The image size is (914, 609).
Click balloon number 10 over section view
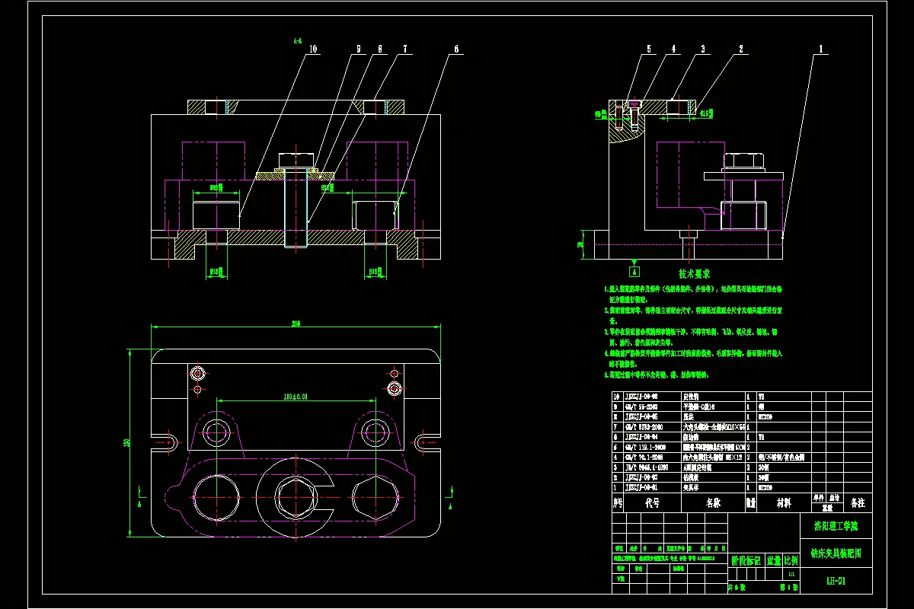click(x=314, y=49)
